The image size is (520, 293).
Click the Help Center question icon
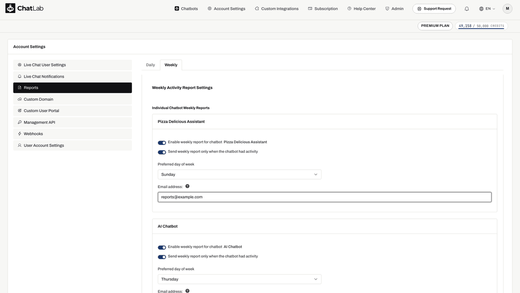click(349, 9)
